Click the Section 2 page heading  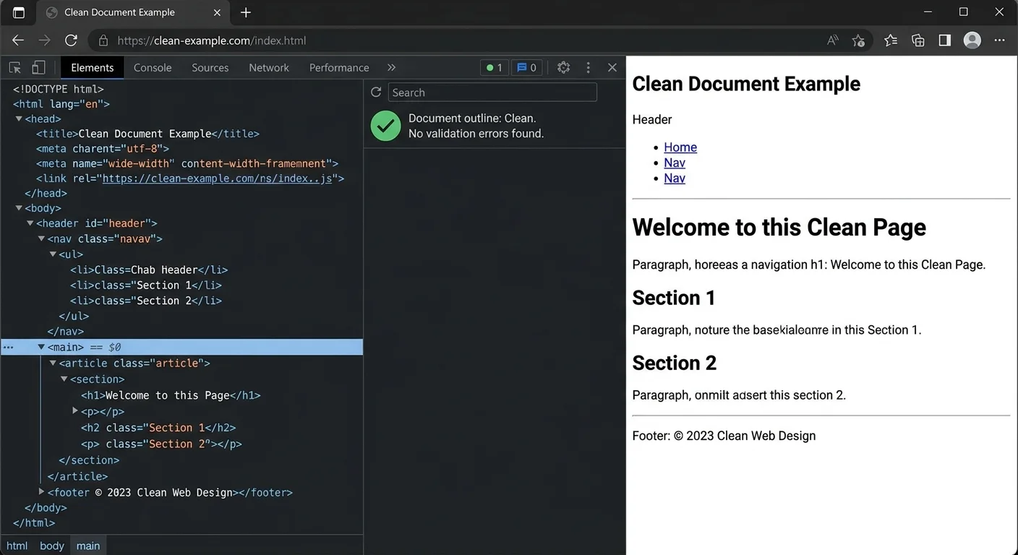(674, 363)
